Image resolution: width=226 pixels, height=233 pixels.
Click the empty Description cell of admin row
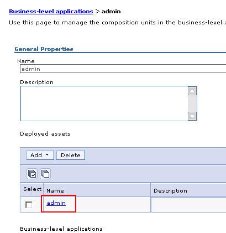coord(188,204)
